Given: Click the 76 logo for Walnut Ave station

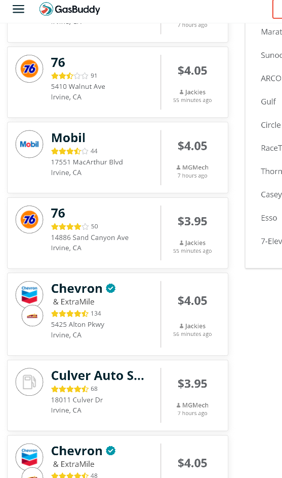Looking at the screenshot, I should [x=29, y=69].
